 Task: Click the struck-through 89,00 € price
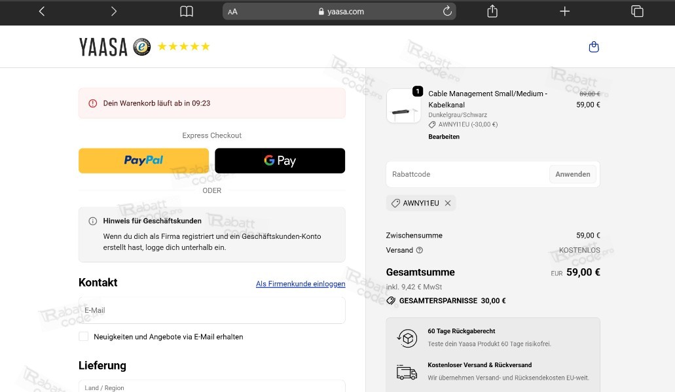tap(590, 94)
